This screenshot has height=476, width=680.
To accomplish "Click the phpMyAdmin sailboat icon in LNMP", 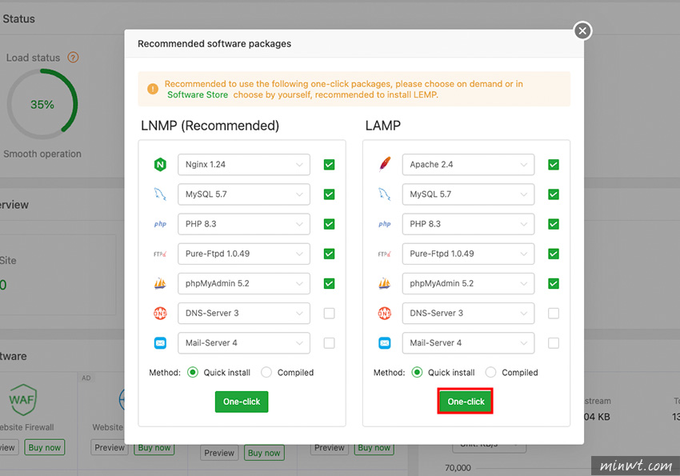I will tap(160, 283).
